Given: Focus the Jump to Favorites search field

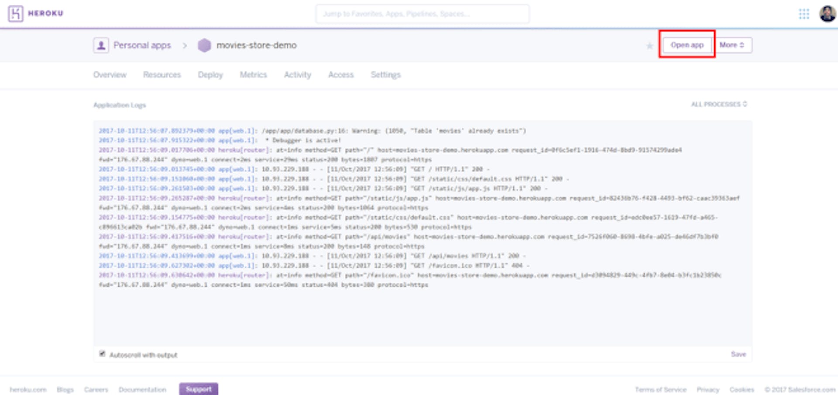Looking at the screenshot, I should coord(422,14).
